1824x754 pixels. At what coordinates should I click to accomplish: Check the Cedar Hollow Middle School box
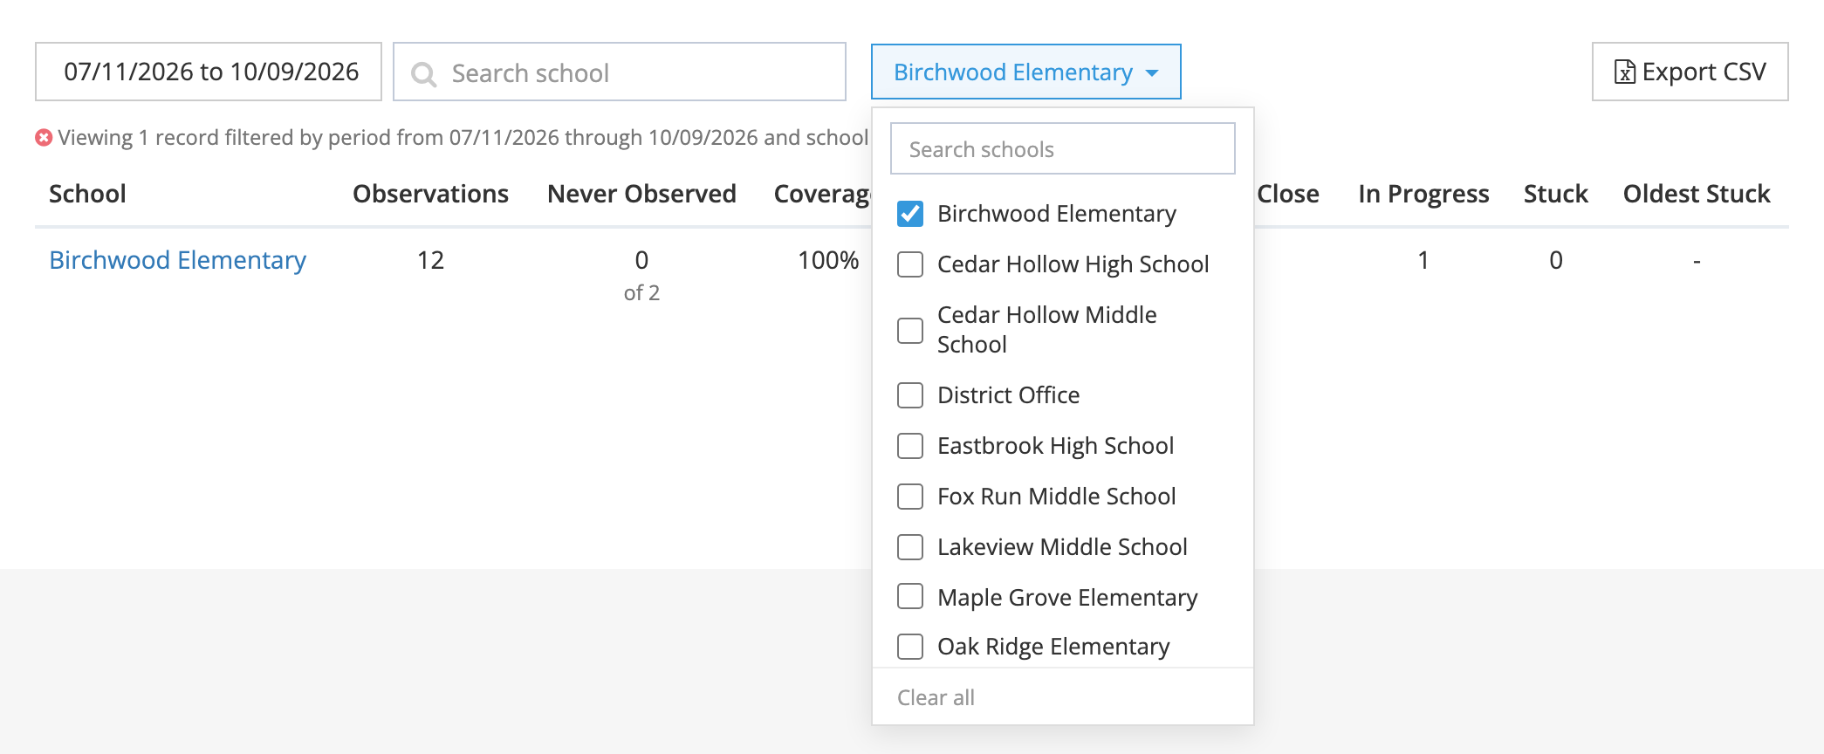(x=910, y=331)
